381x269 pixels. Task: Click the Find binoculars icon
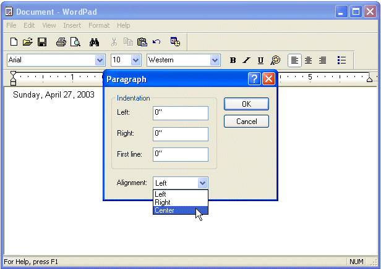click(94, 42)
